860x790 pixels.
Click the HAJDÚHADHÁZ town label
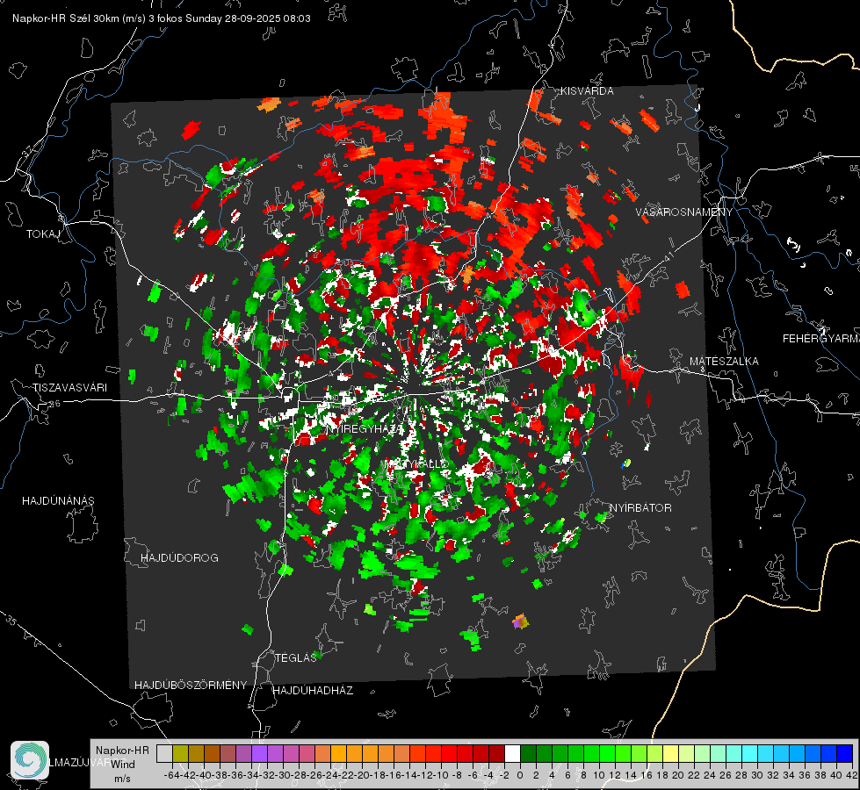tap(313, 691)
